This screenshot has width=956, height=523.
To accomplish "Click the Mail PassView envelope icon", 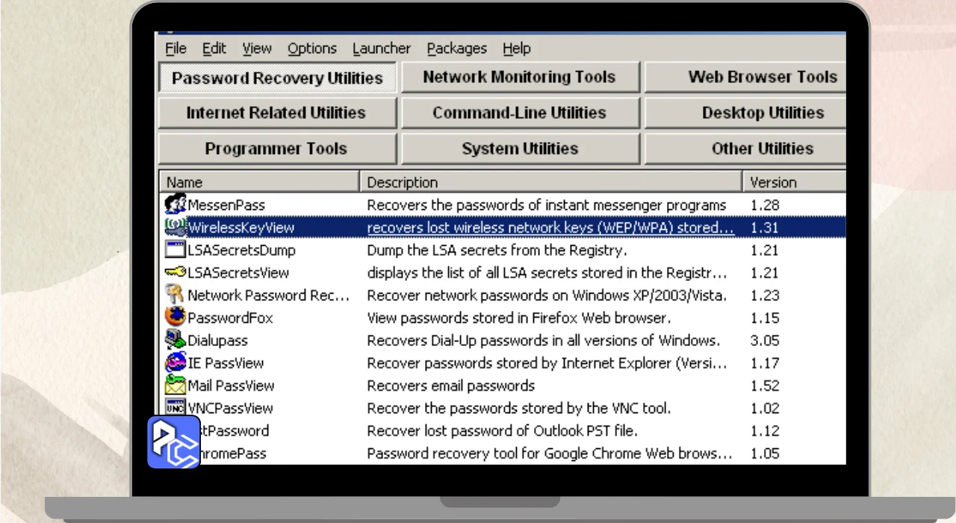I will click(176, 385).
